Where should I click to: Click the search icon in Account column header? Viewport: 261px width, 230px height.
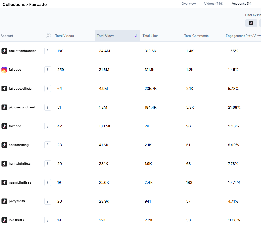click(48, 36)
